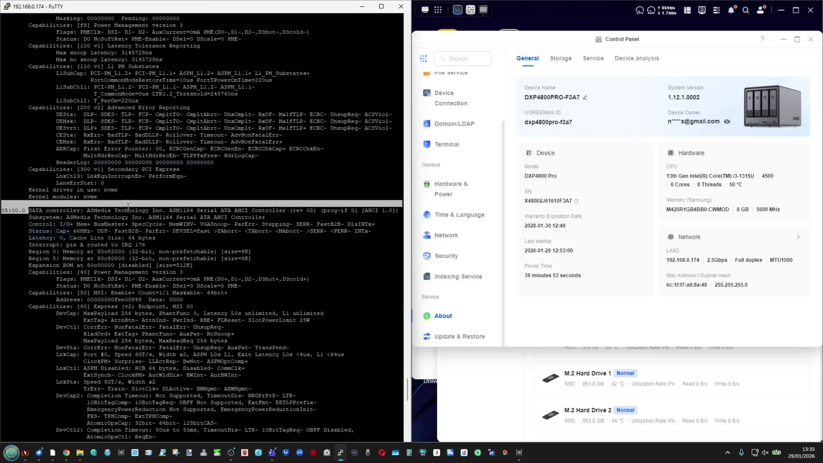This screenshot has width=823, height=463.
Task: Show hidden tray icons with the arrow
Action: pyautogui.click(x=728, y=453)
